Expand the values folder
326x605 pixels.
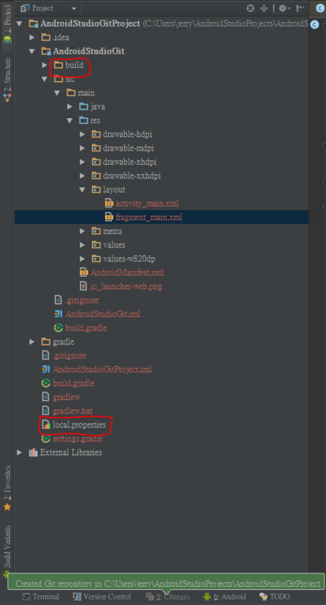coord(82,245)
